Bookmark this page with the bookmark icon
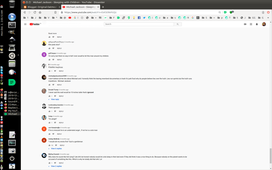This screenshot has width=272, height=170. coord(55,12)
